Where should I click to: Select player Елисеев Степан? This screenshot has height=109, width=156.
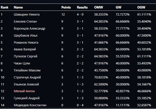[25, 22]
